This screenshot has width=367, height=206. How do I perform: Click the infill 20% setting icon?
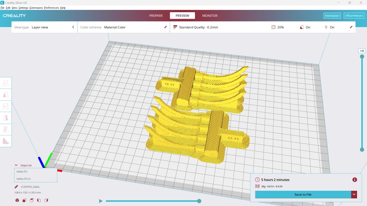point(273,27)
